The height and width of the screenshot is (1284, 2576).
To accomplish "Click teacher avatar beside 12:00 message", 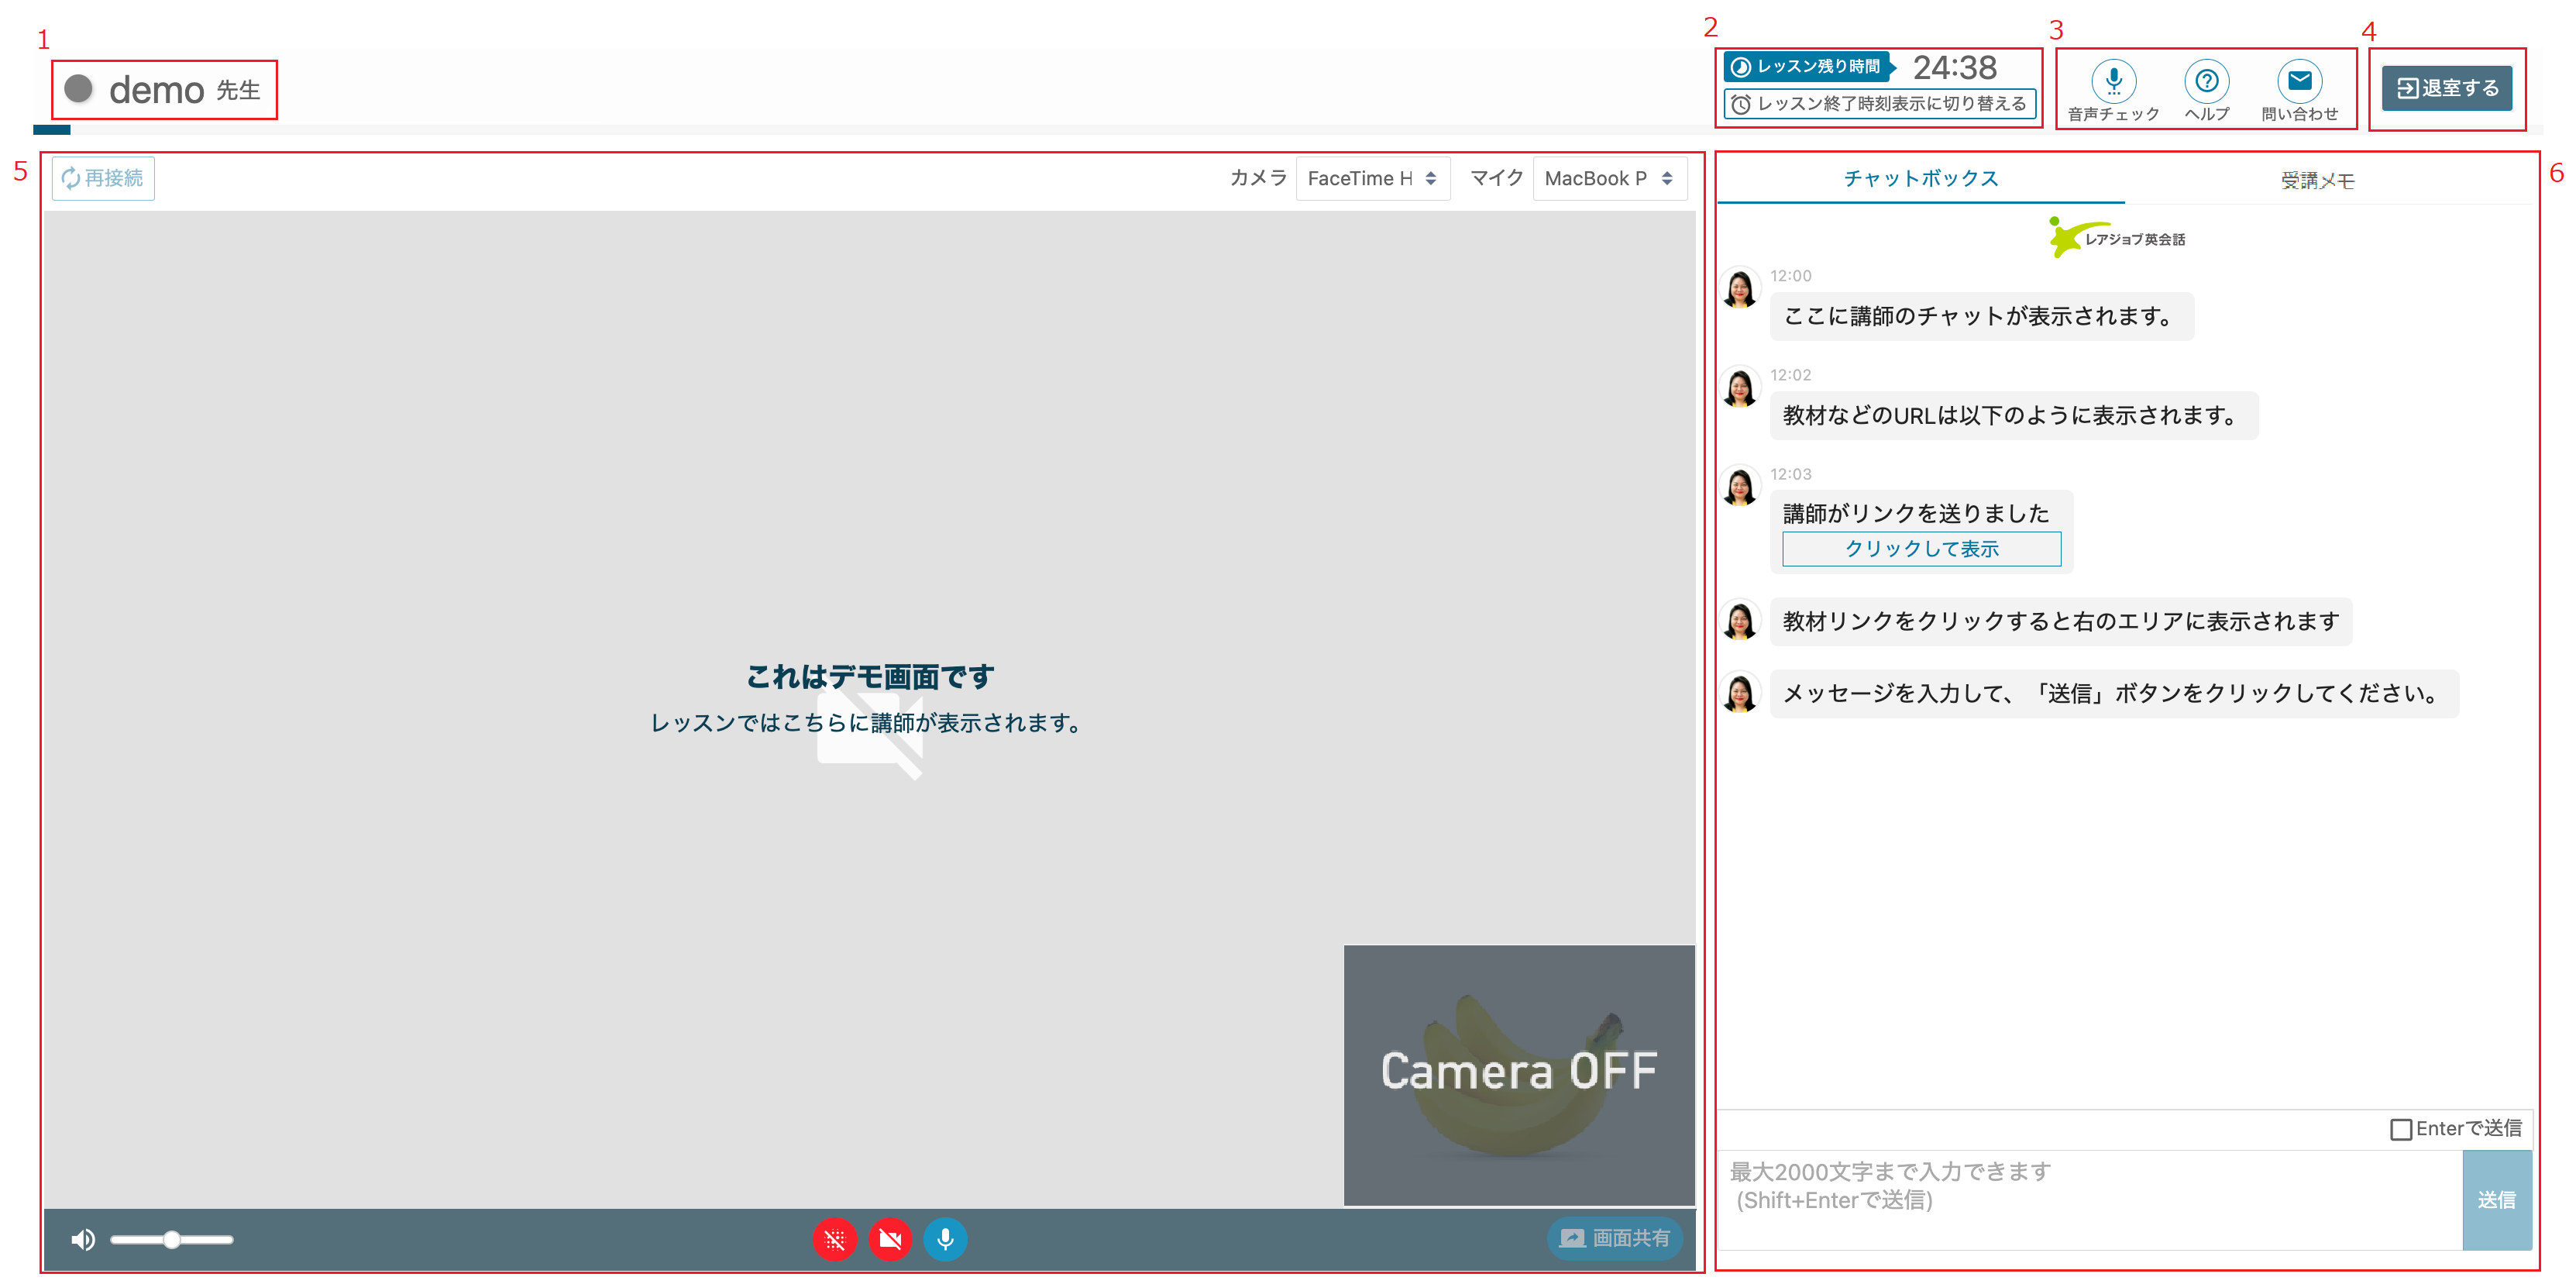I will point(1740,290).
